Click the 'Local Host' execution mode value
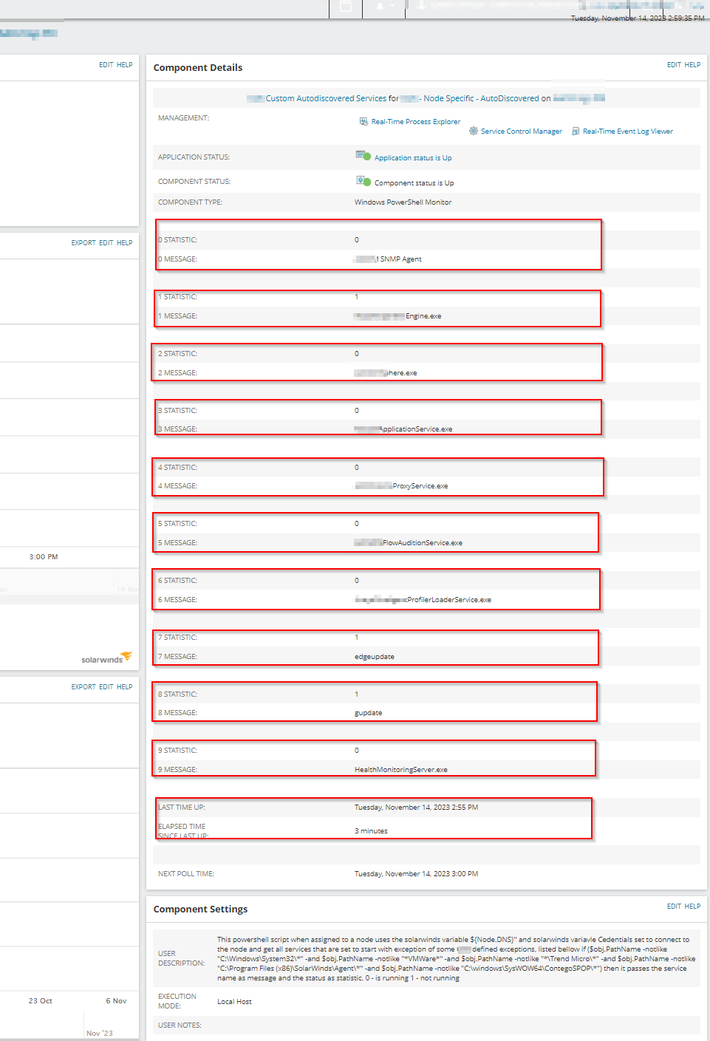 [x=234, y=1002]
